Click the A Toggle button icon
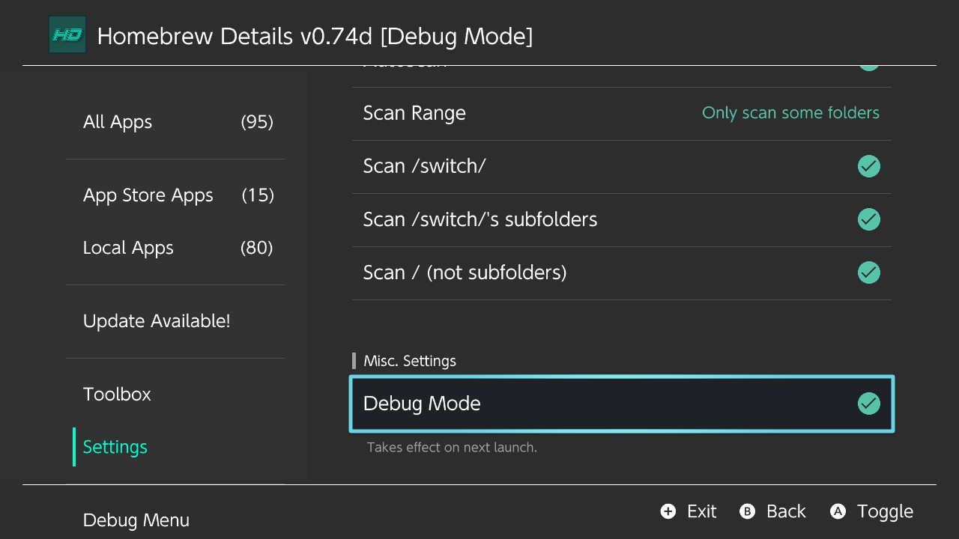 tap(838, 511)
